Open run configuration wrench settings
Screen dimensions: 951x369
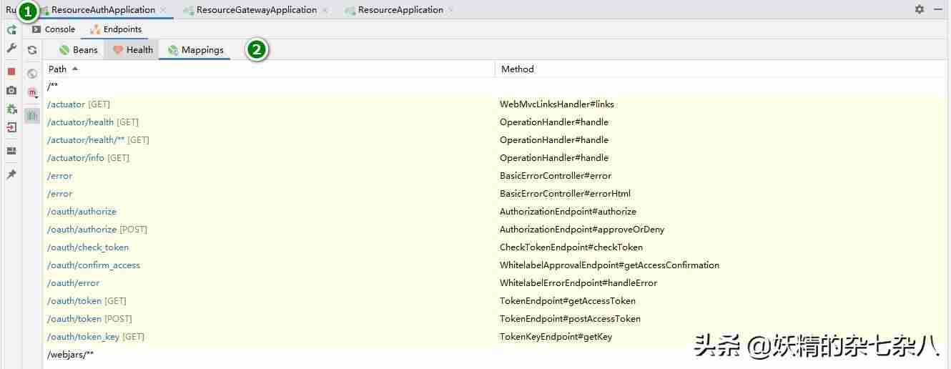[11, 49]
